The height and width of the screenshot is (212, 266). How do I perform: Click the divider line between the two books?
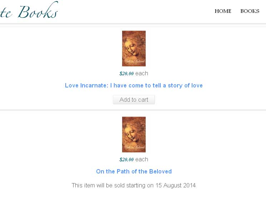click(133, 110)
